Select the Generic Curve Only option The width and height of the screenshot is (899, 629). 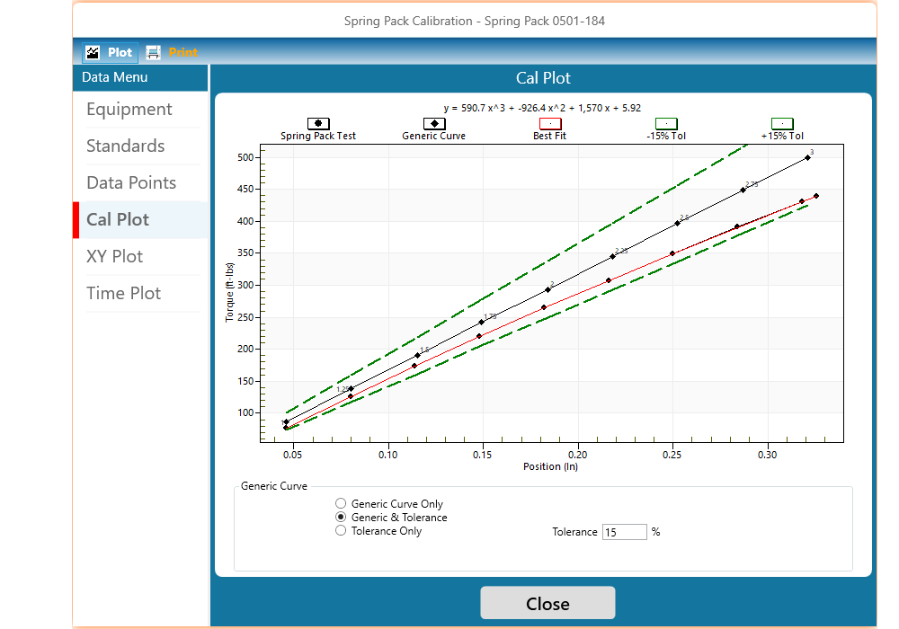[341, 504]
